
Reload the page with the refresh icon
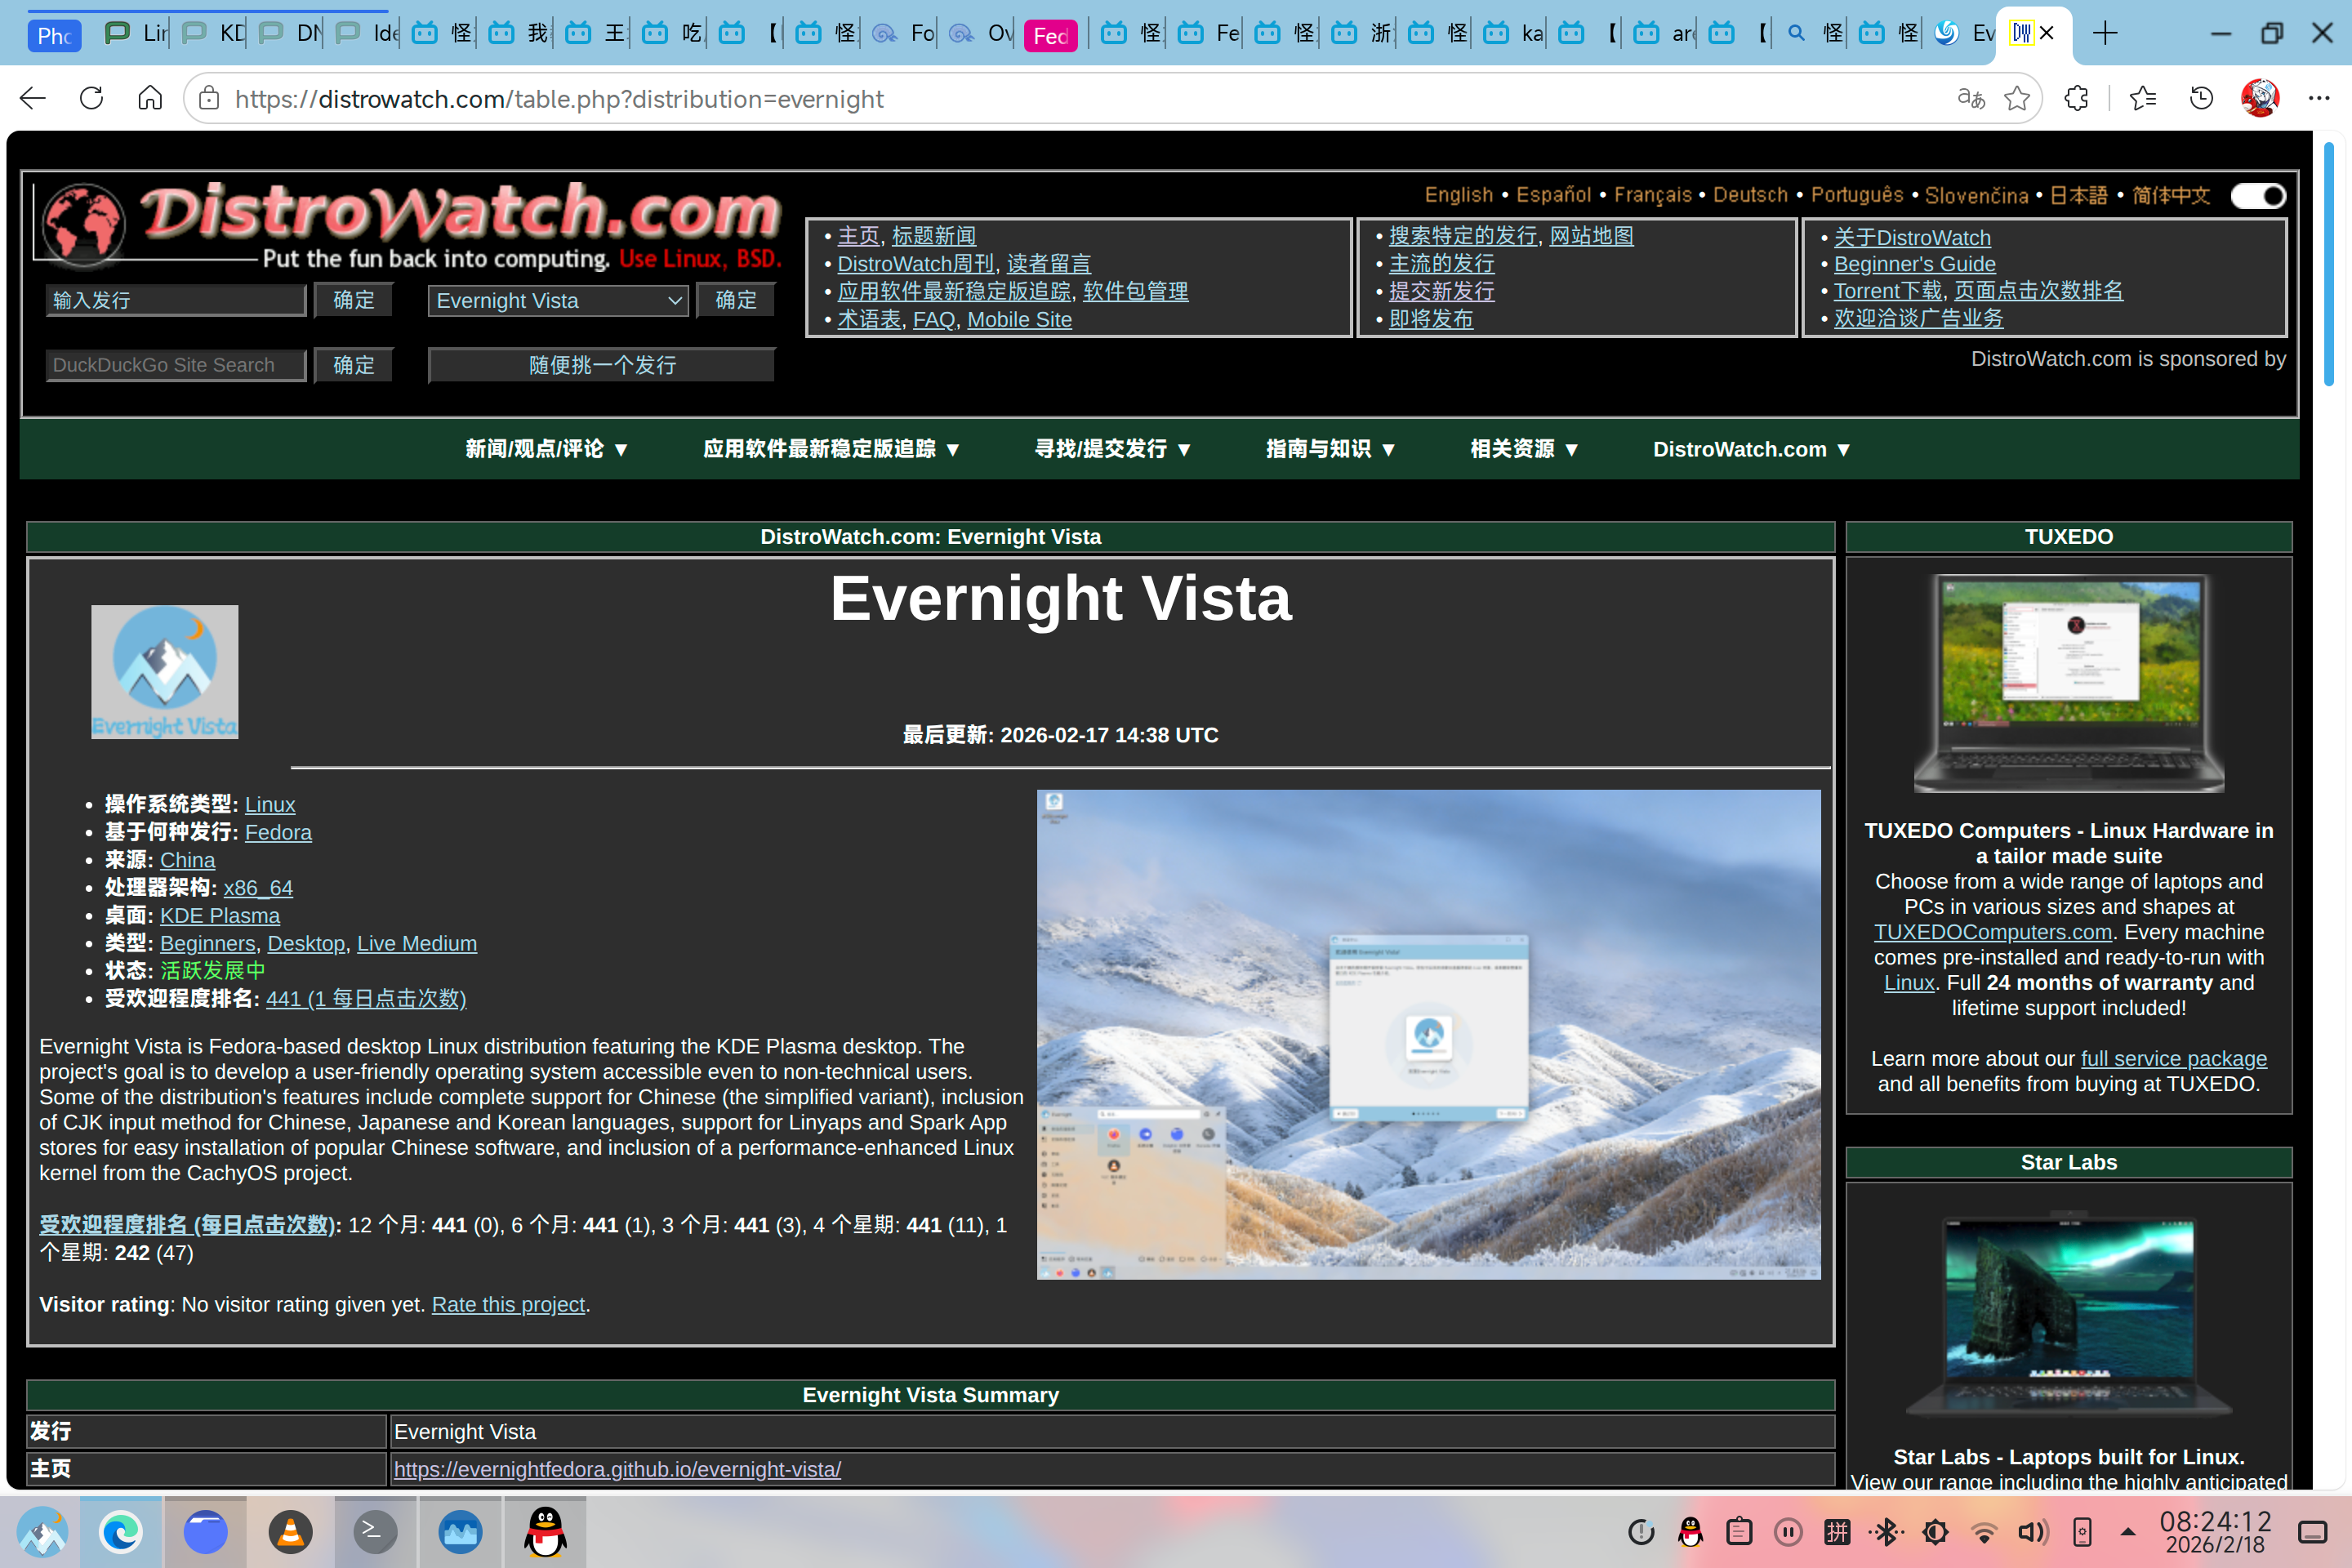click(x=91, y=98)
